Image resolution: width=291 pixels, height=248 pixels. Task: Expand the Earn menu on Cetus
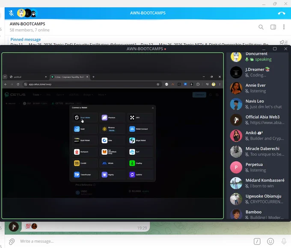60,94
